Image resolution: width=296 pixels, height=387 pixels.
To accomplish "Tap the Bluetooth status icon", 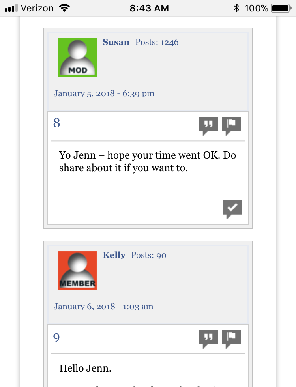I will 236,8.
